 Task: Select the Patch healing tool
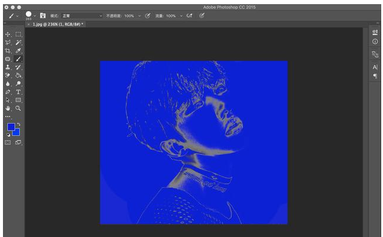8,59
